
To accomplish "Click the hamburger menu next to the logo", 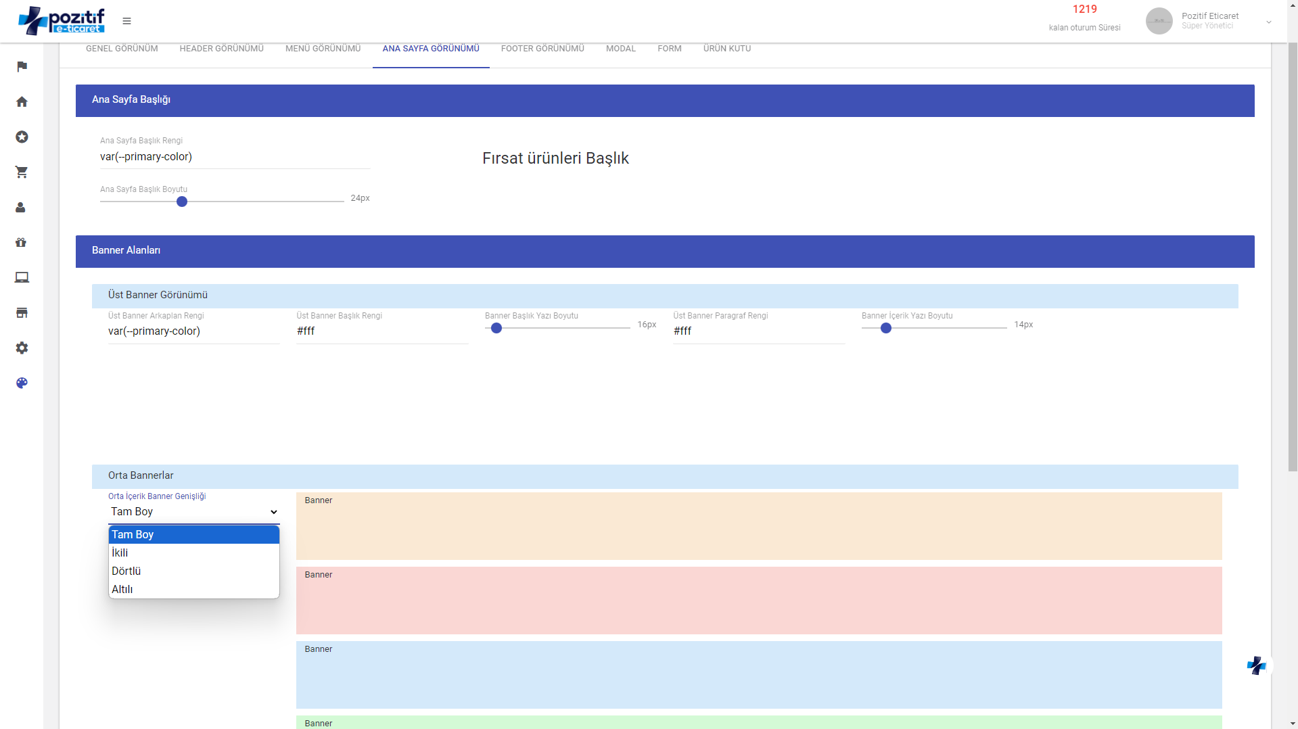I will click(x=126, y=21).
